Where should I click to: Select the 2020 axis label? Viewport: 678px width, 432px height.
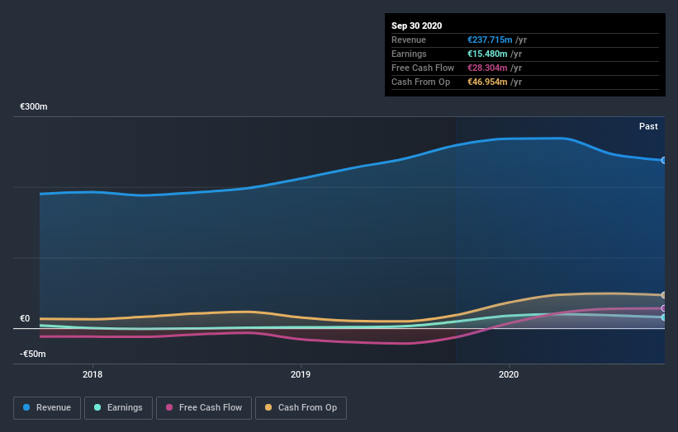click(x=509, y=374)
